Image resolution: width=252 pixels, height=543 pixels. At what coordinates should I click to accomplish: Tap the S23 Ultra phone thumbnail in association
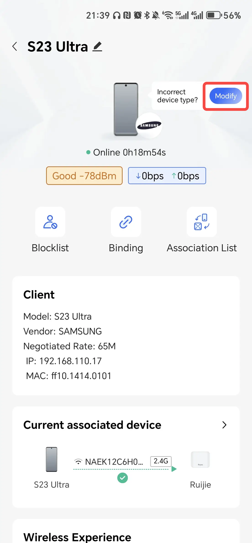(x=52, y=459)
